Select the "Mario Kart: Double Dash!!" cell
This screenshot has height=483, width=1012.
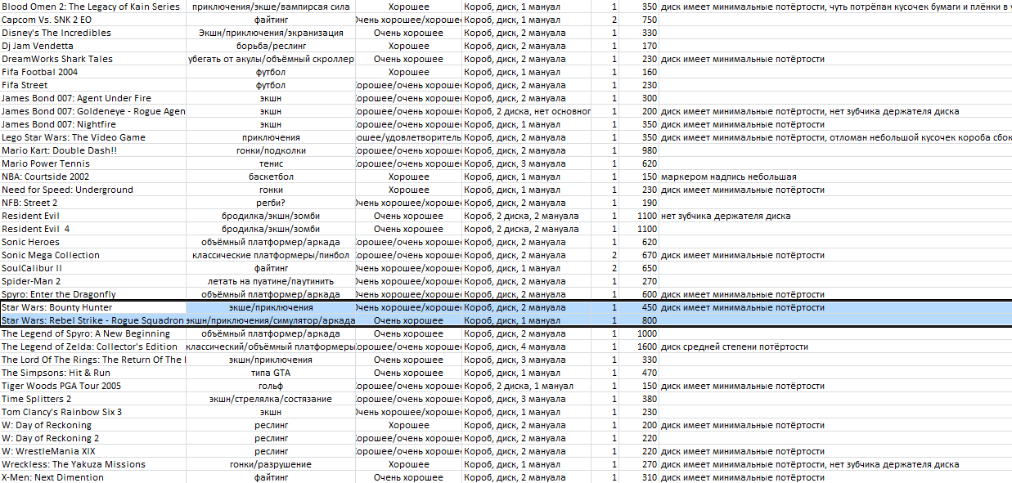(x=93, y=150)
